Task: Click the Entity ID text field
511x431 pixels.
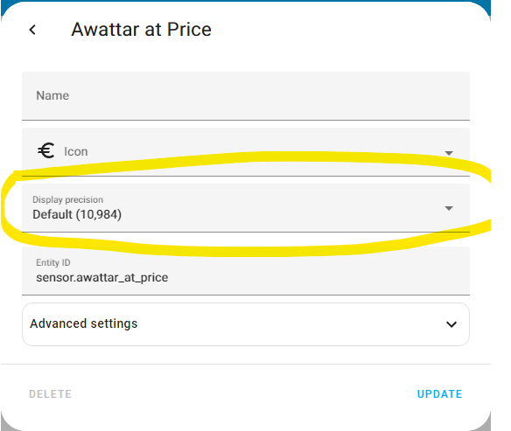Action: (246, 271)
